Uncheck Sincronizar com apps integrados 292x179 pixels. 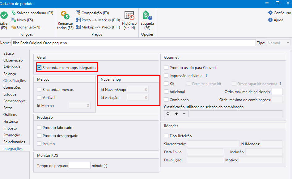[39, 67]
